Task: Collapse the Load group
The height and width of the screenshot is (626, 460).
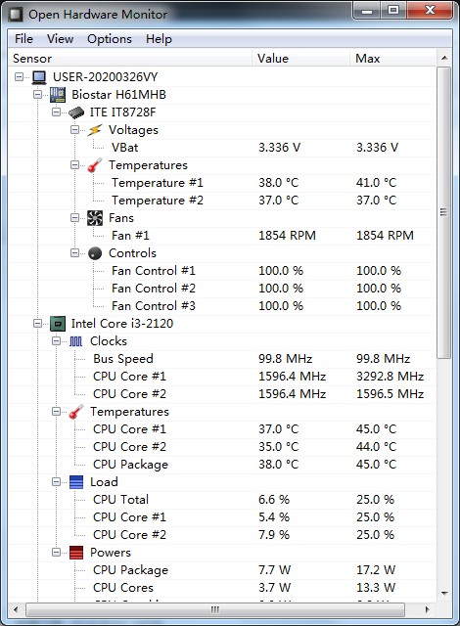Action: (57, 482)
